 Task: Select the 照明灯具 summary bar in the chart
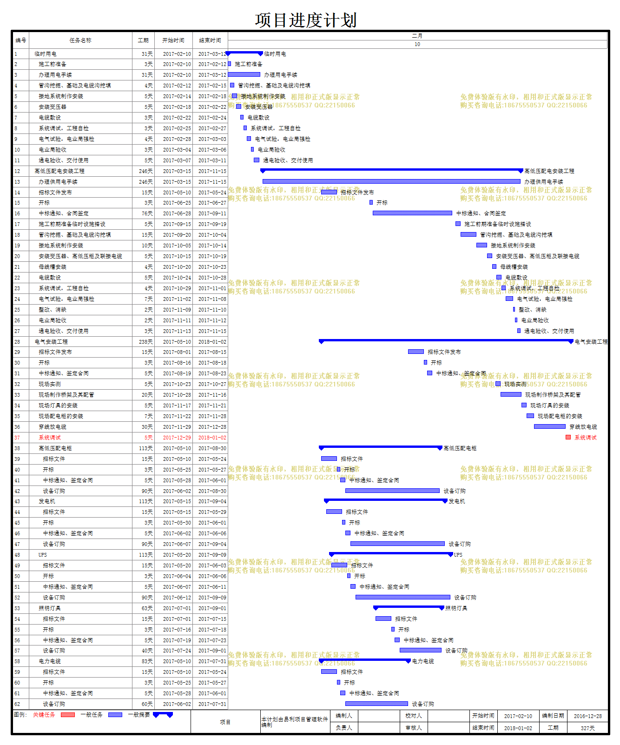click(409, 608)
